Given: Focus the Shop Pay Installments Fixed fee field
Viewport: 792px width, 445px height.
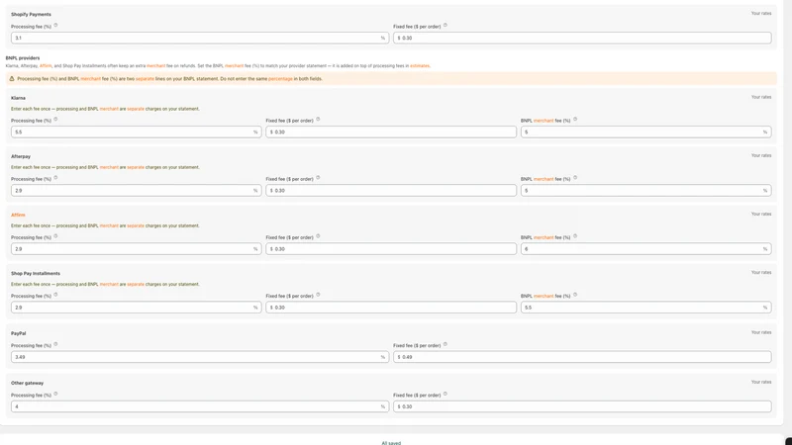Looking at the screenshot, I should pyautogui.click(x=391, y=308).
